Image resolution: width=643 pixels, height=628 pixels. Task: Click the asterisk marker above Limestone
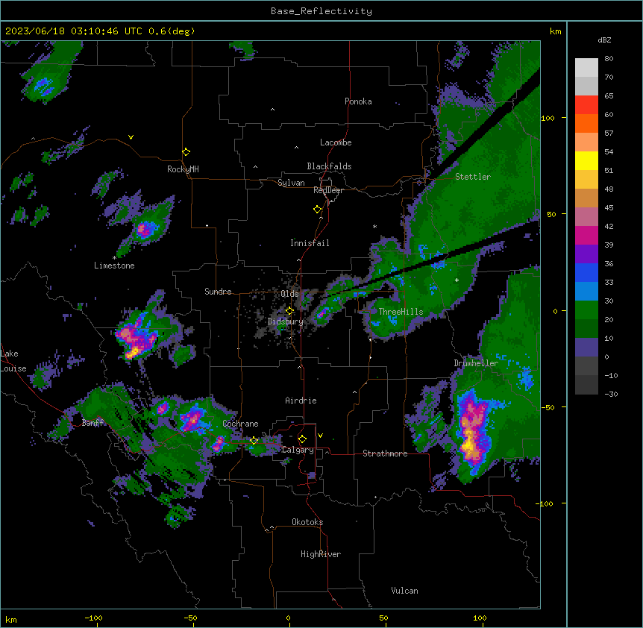[114, 258]
